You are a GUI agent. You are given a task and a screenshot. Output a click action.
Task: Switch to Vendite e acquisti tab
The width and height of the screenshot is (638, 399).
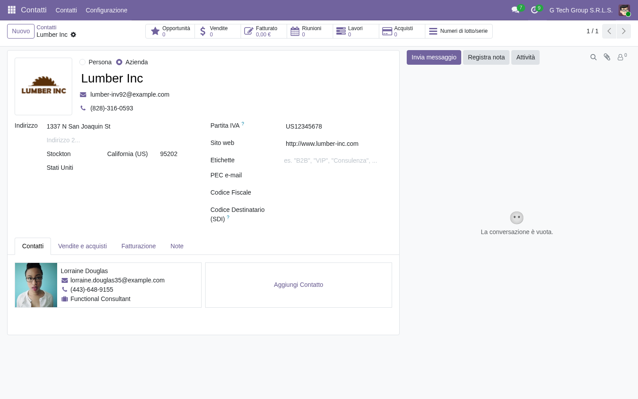82,246
